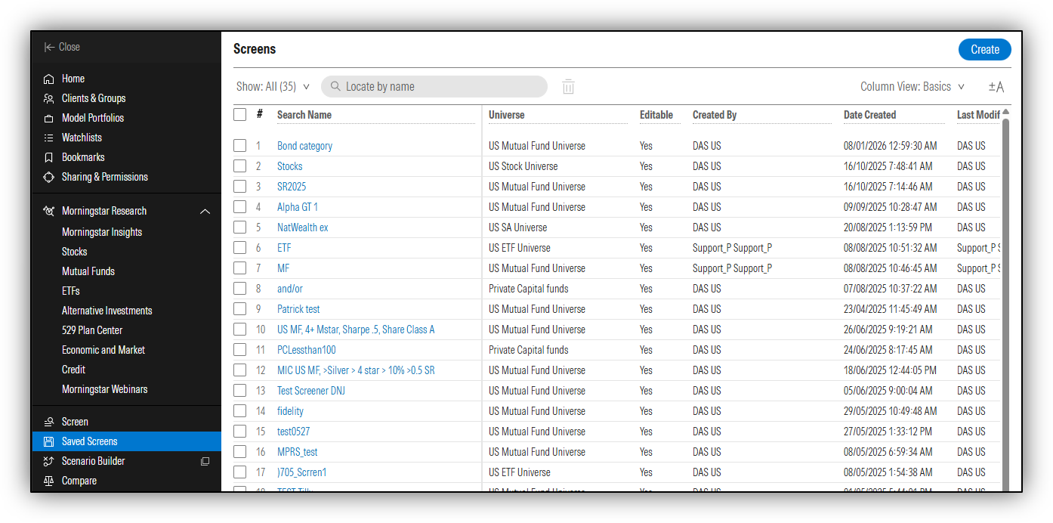1053x523 pixels.
Task: Click the search magnifier icon
Action: 335,86
